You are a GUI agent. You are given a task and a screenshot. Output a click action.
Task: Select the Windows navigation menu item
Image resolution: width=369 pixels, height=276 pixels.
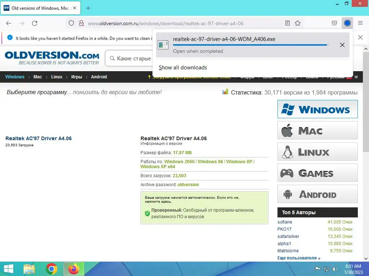[x=15, y=77]
